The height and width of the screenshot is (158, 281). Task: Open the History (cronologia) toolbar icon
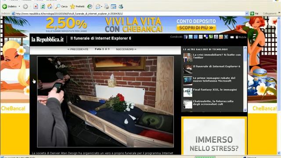coord(90,7)
